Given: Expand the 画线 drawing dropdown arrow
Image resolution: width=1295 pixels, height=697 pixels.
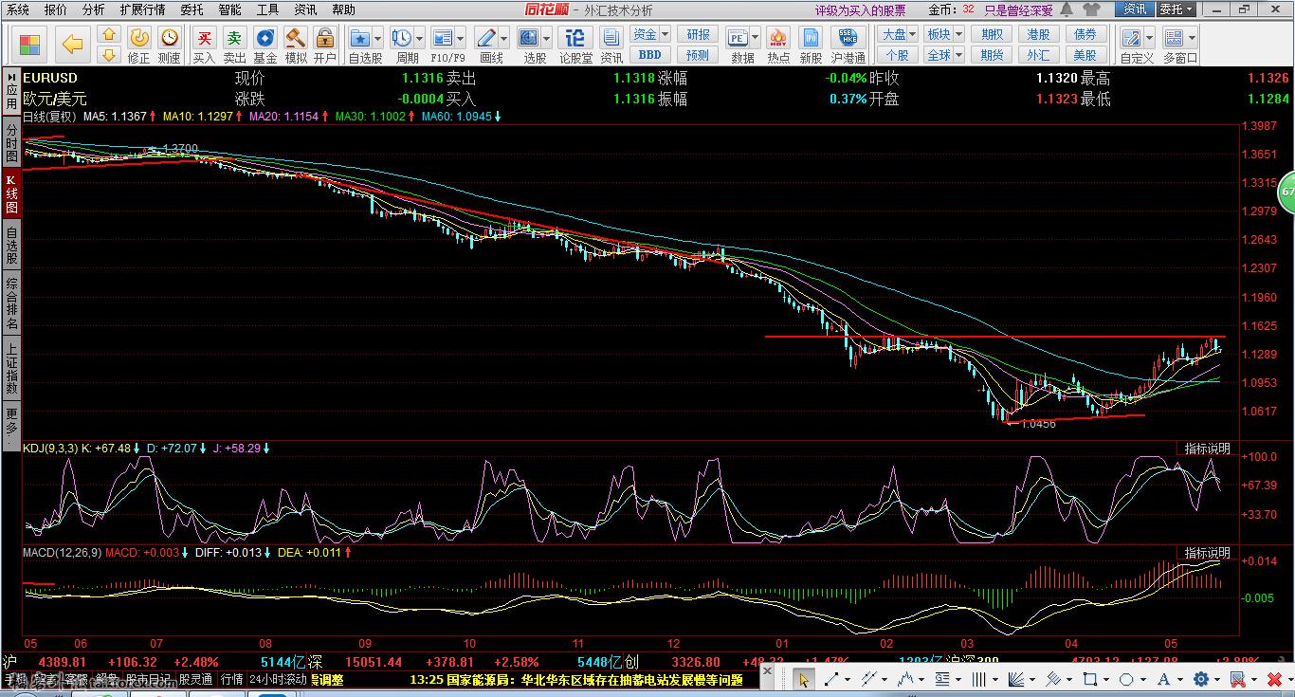Looking at the screenshot, I should tap(504, 39).
